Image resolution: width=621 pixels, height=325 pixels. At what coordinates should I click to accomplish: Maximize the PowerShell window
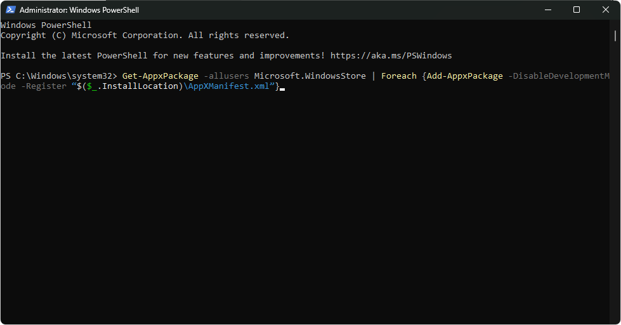[x=577, y=10]
